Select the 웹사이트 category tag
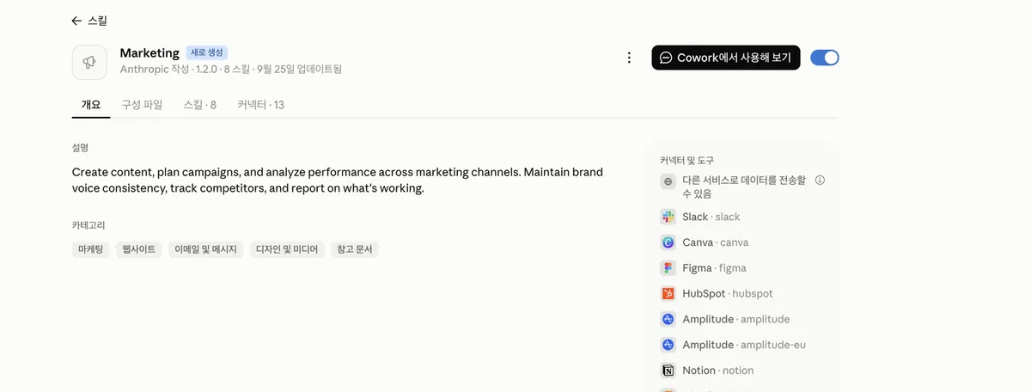The width and height of the screenshot is (1031, 392). (139, 249)
